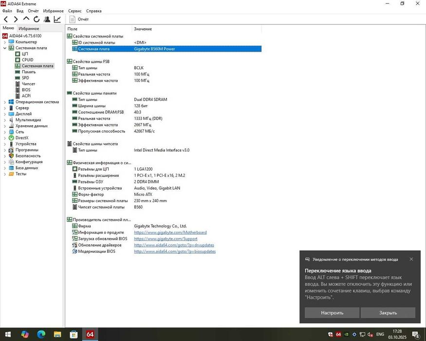Select the Gigabyte B560M Power row

167,49
